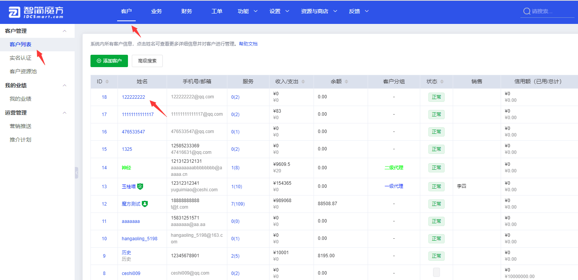Click the green 添加客户 button

[x=109, y=61]
